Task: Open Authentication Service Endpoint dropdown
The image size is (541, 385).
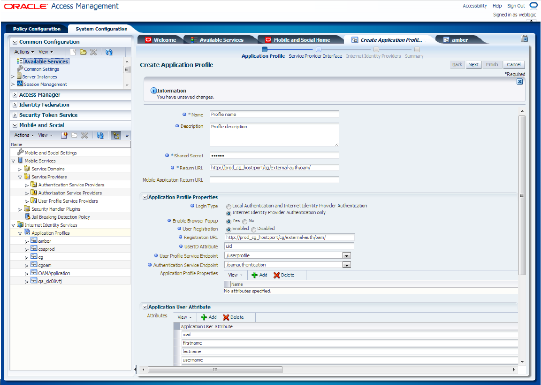Action: click(346, 265)
